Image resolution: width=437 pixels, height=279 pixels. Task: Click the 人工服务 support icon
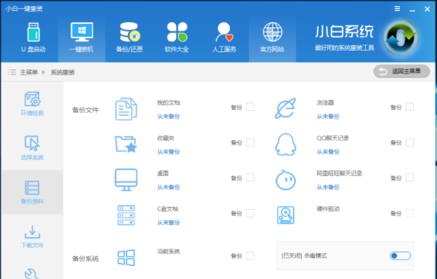click(224, 36)
